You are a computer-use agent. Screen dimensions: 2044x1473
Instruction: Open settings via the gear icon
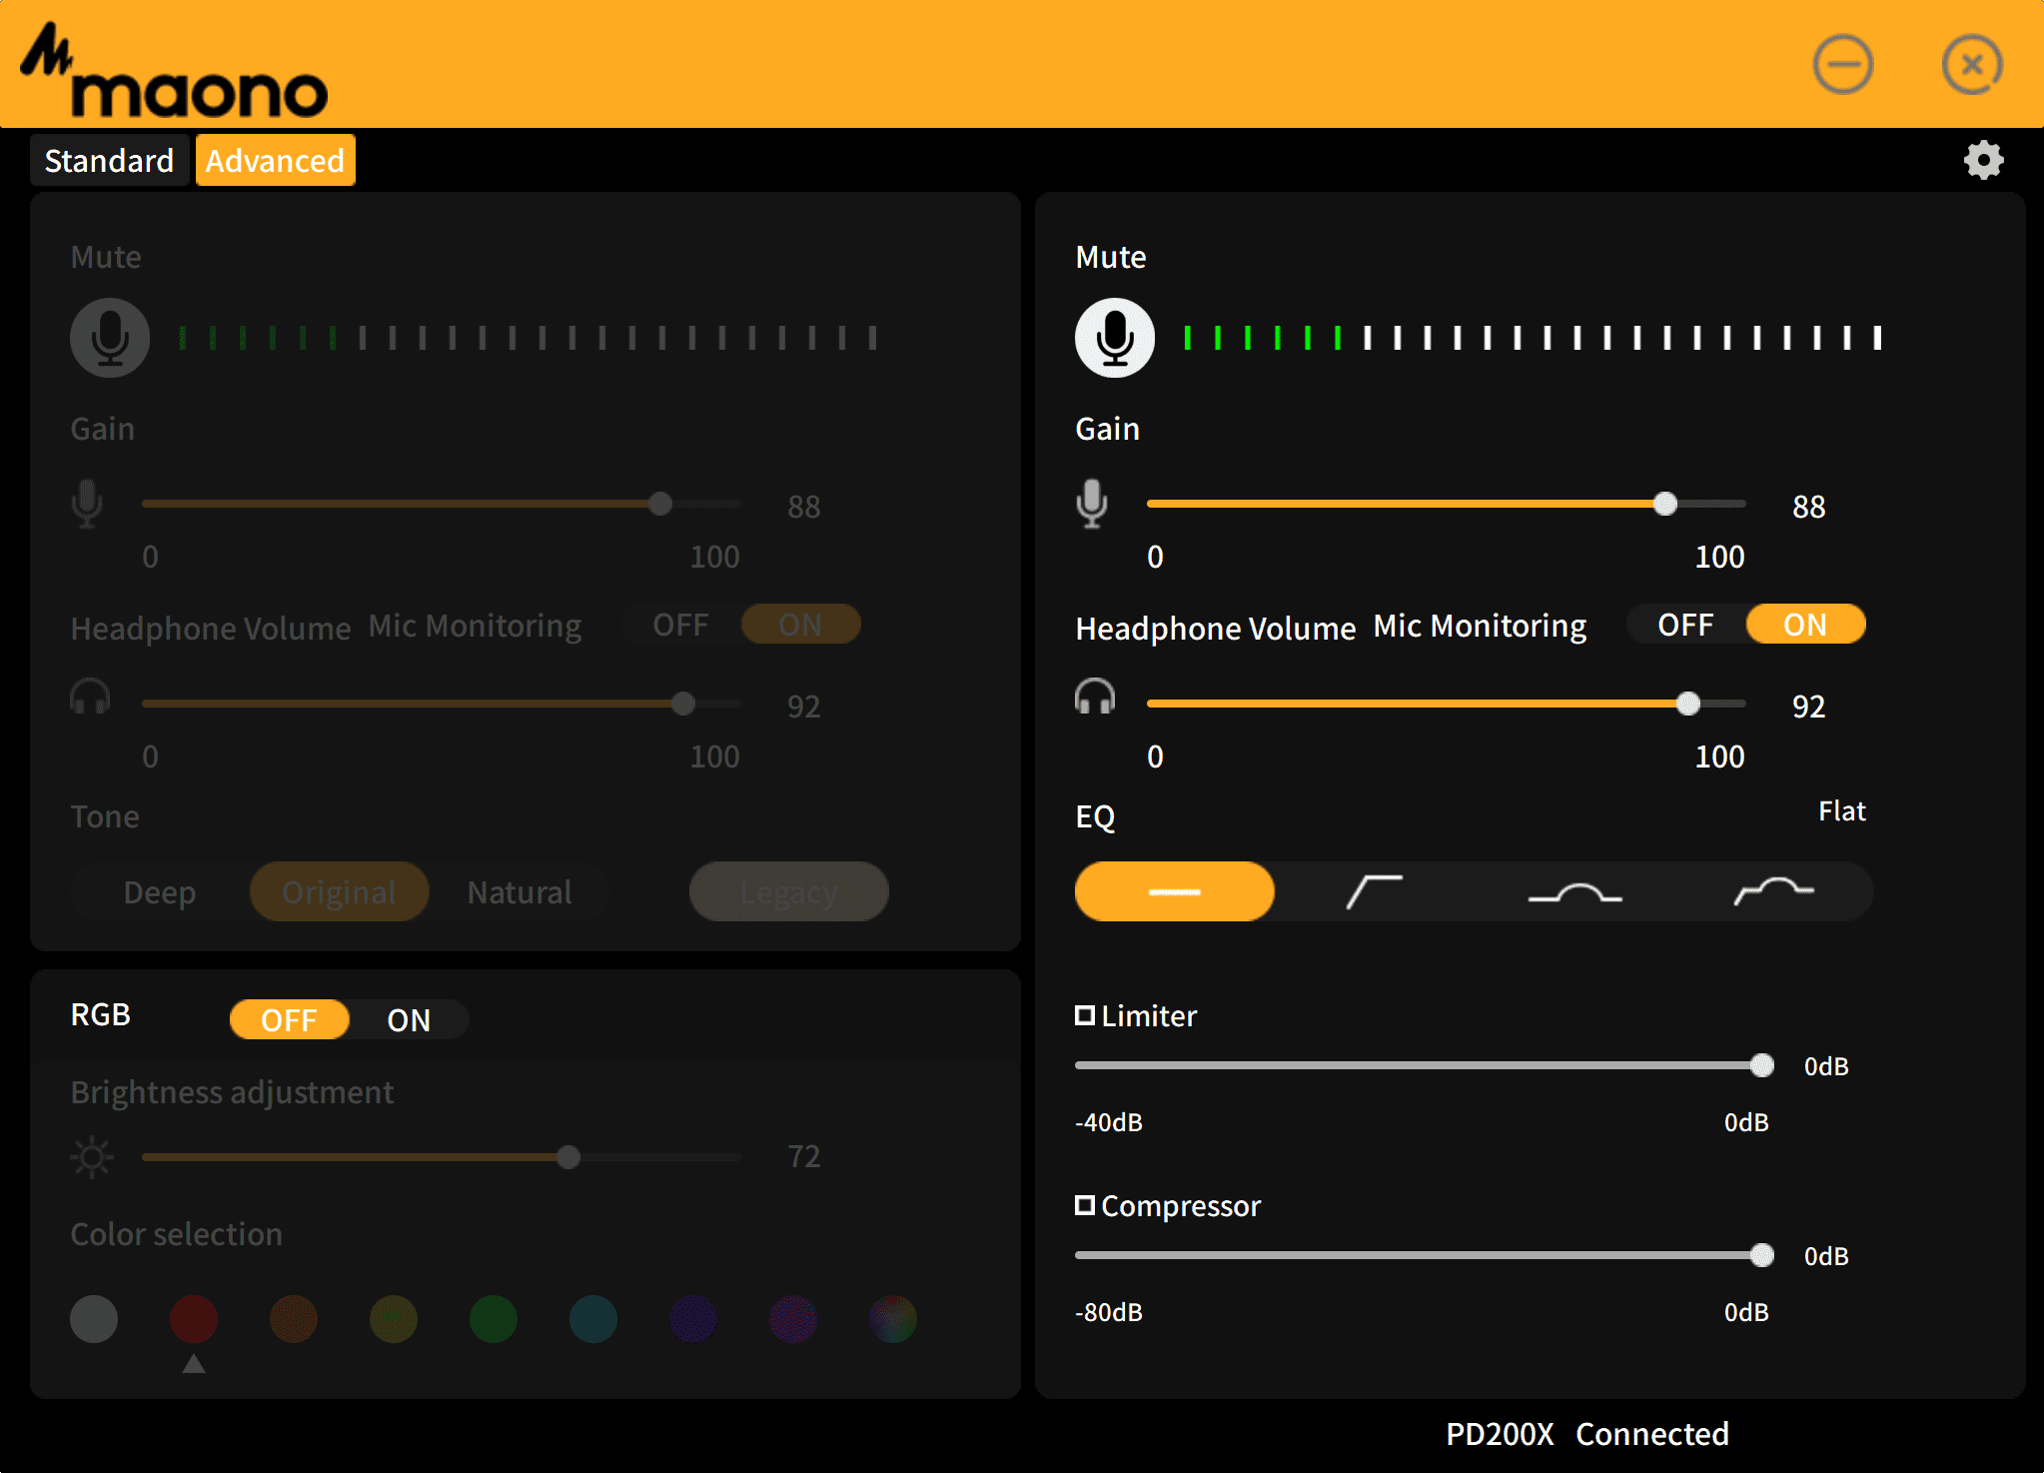point(1983,160)
